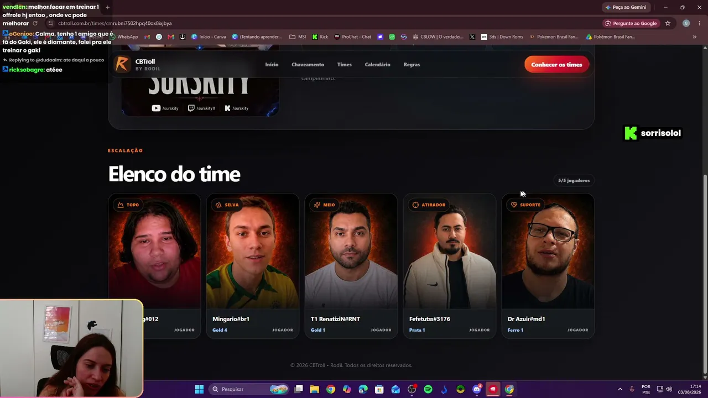Image resolution: width=708 pixels, height=398 pixels.
Task: Select the Suporte player card photo
Action: pyautogui.click(x=548, y=251)
